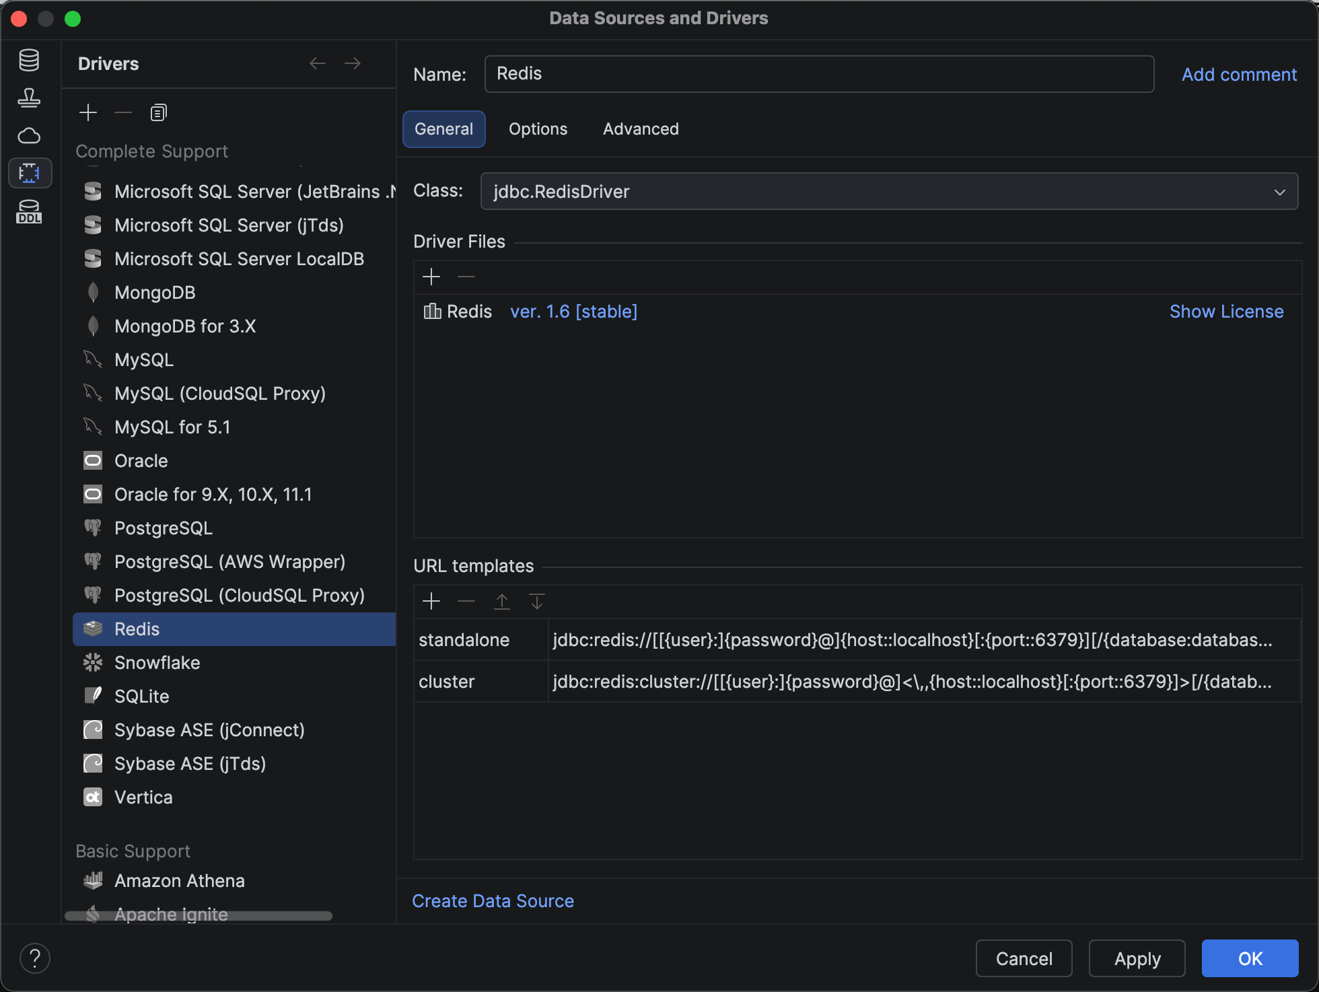The height and width of the screenshot is (992, 1319).
Task: Move URL template down
Action: pyautogui.click(x=537, y=601)
